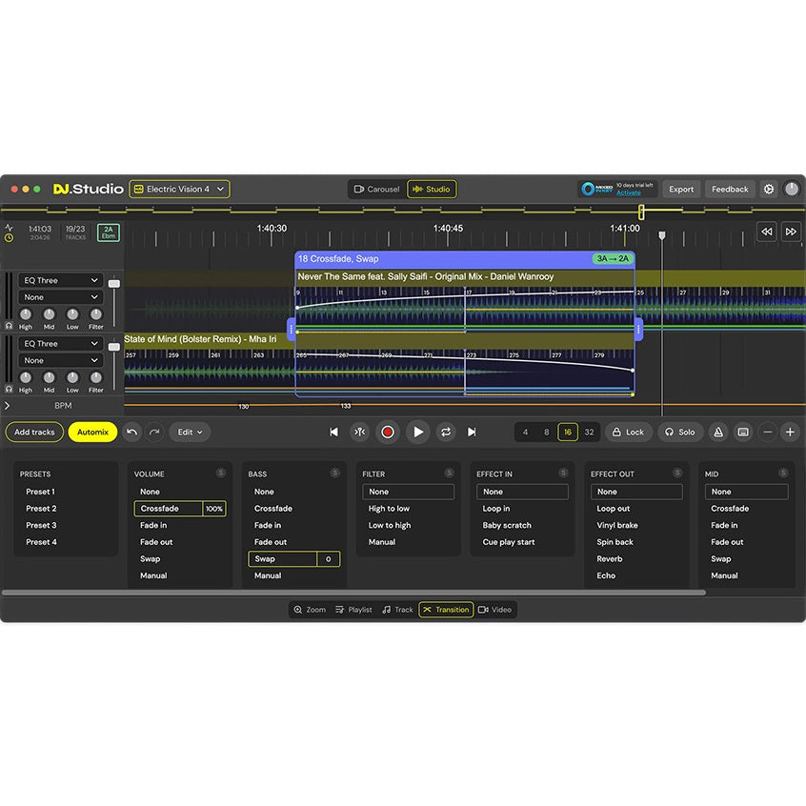The image size is (806, 806).
Task: Zoom in with plus button
Action: coord(790,433)
